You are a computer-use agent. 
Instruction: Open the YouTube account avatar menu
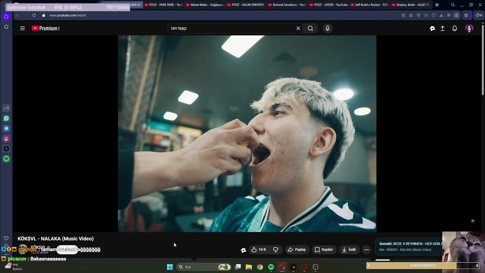click(x=469, y=28)
